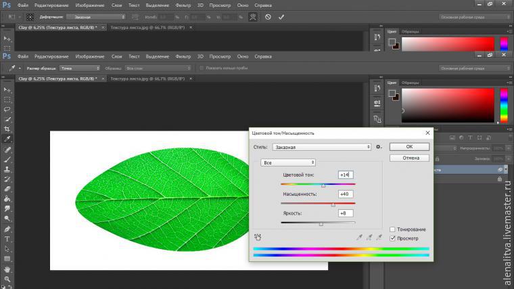
Task: Open the Стиль preset dropdown (Заказная)
Action: pos(321,147)
